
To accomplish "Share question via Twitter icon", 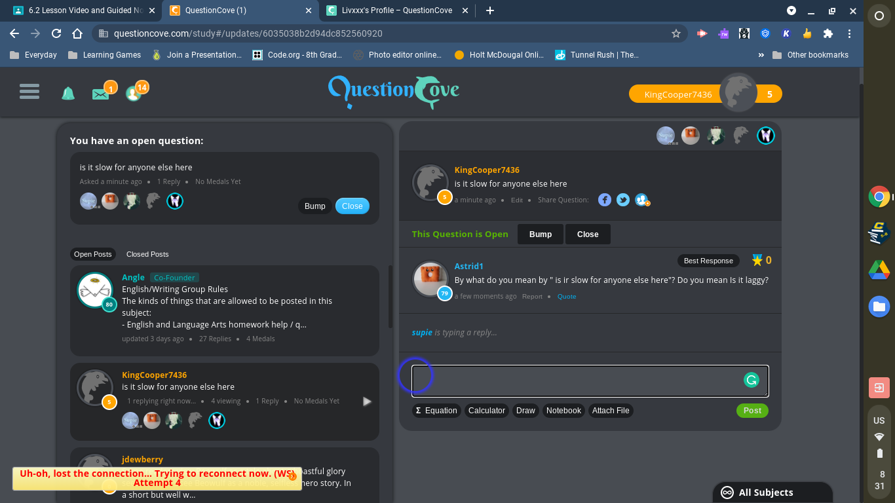I will [x=623, y=200].
